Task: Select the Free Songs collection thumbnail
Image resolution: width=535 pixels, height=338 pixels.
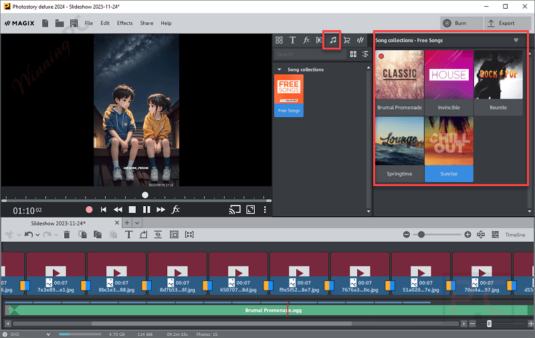Action: tap(289, 96)
